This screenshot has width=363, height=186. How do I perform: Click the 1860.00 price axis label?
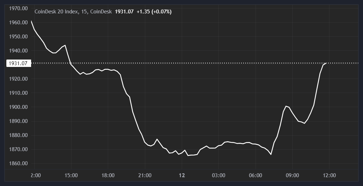(18, 163)
